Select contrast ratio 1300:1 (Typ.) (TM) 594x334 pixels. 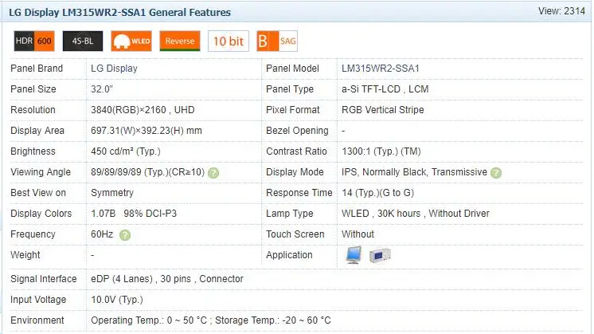point(381,151)
